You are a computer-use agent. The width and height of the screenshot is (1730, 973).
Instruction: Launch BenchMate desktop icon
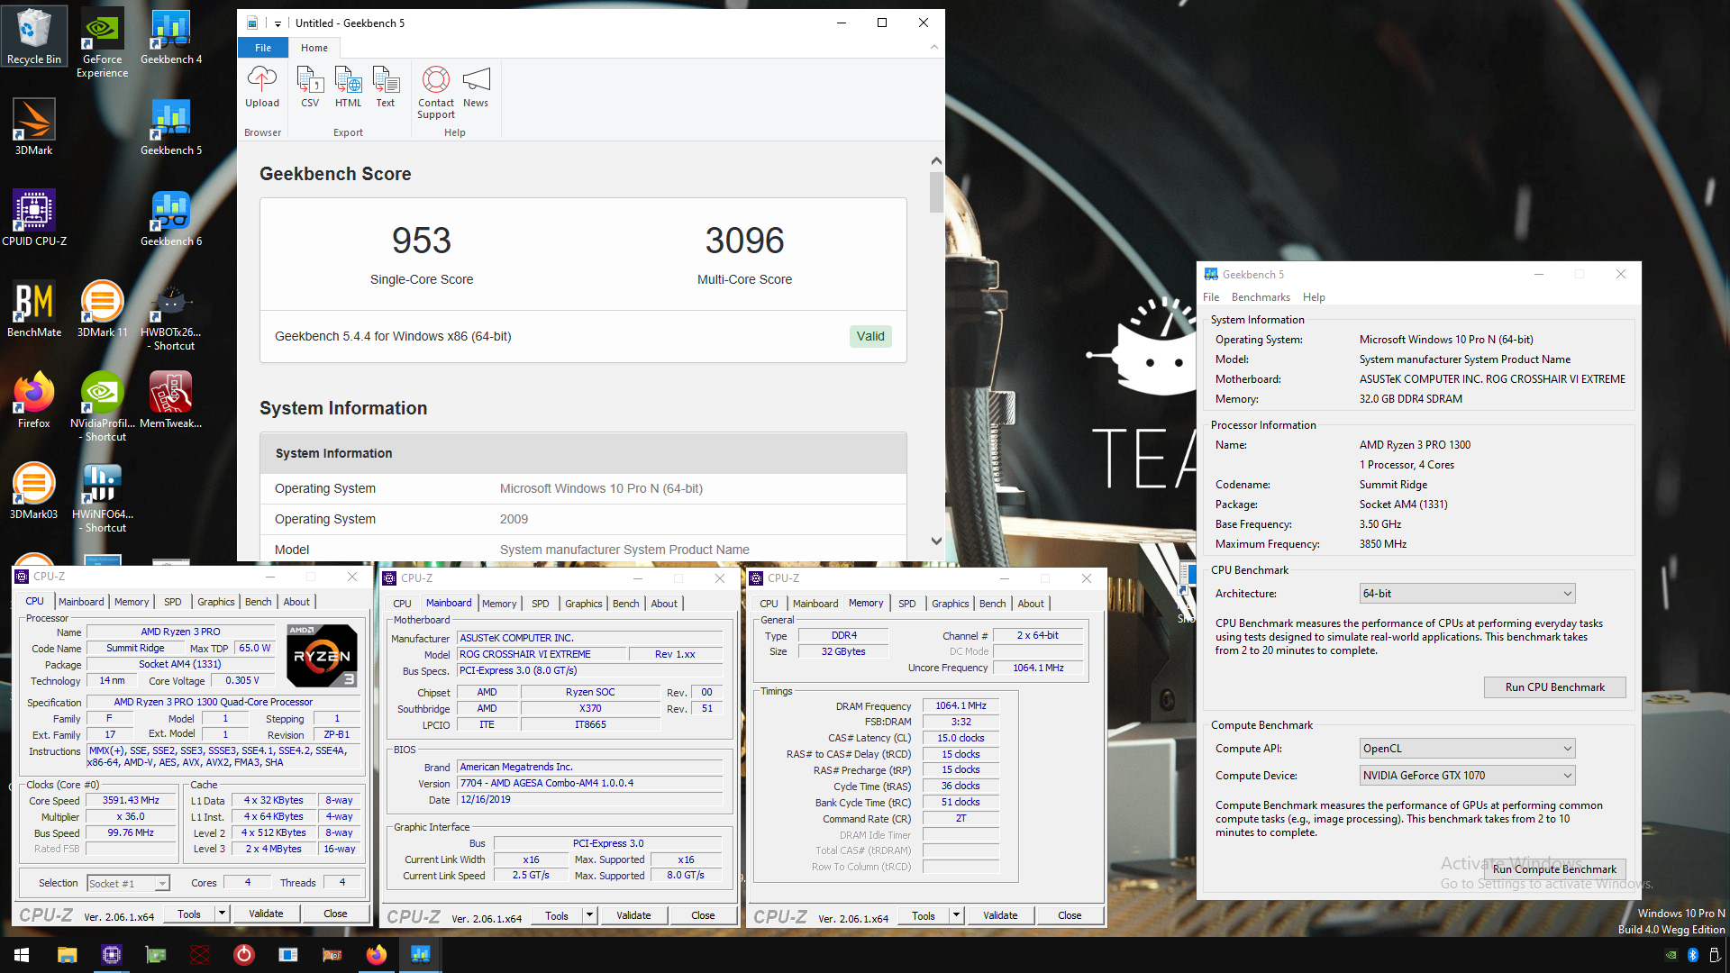click(x=34, y=309)
